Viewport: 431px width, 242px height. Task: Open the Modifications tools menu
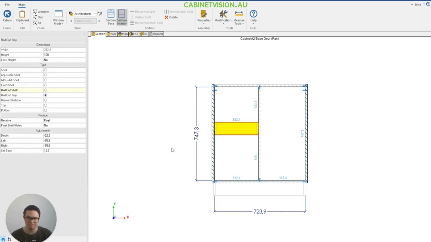[x=223, y=17]
